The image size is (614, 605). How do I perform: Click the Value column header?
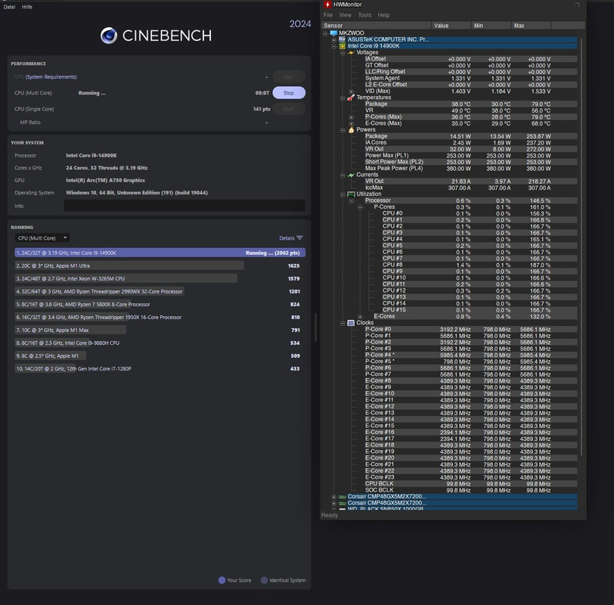[451, 26]
